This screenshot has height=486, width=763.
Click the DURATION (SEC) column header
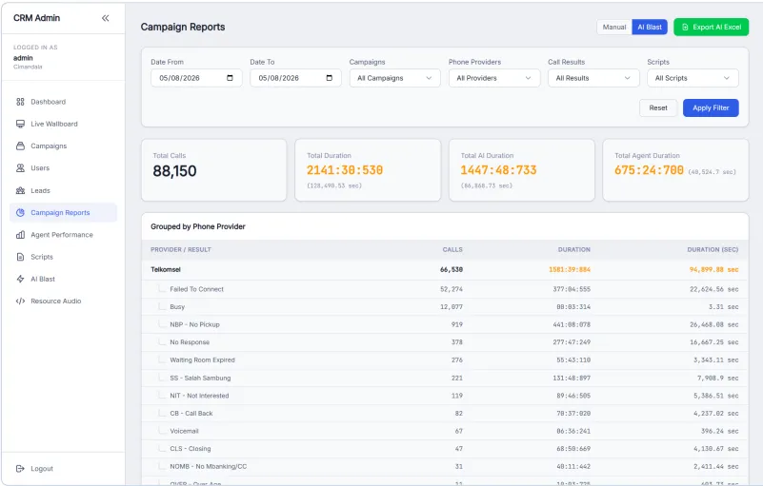tap(713, 250)
